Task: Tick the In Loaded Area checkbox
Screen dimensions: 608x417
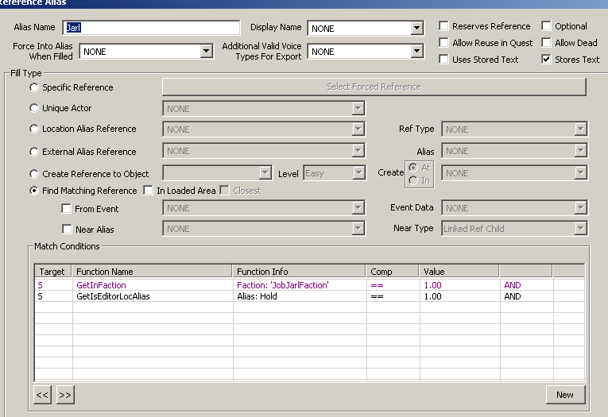Action: click(x=148, y=191)
